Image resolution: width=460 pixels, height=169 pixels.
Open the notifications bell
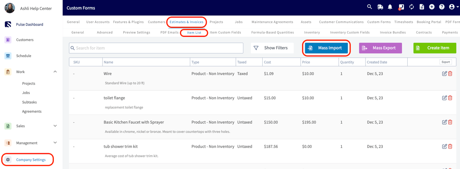[390, 7]
